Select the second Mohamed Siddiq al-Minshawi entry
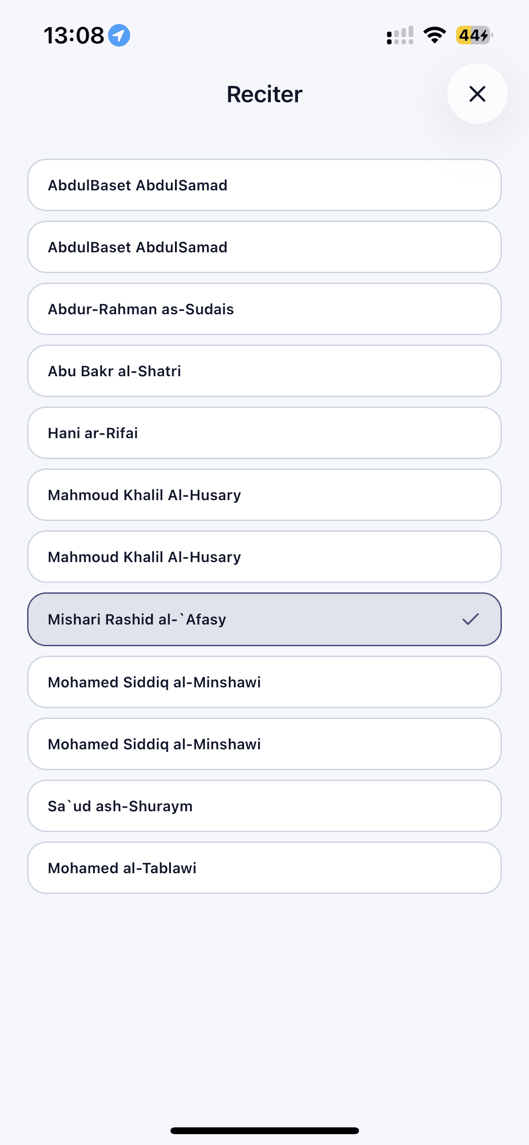This screenshot has height=1145, width=529. coord(264,744)
